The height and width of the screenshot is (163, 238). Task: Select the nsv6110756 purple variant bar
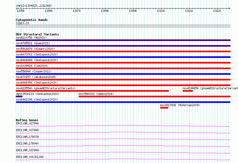(123, 40)
